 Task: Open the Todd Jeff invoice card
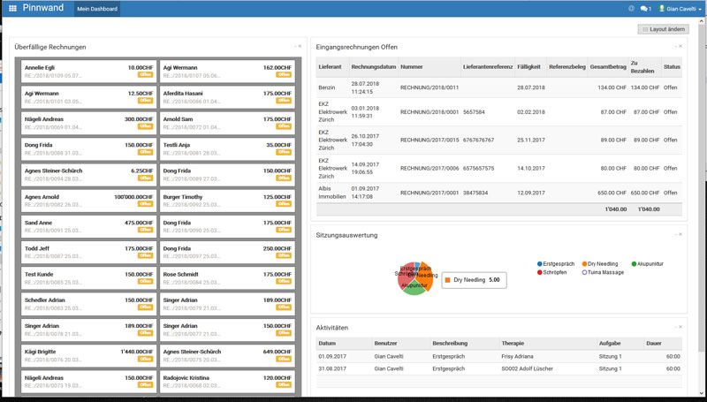[x=89, y=253]
